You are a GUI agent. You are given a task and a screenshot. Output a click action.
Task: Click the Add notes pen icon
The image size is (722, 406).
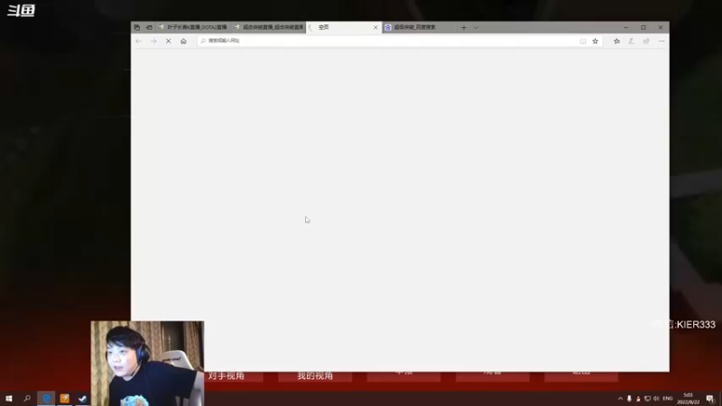pyautogui.click(x=631, y=41)
